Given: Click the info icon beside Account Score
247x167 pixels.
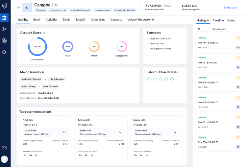Looking at the screenshot, I should point(44,33).
